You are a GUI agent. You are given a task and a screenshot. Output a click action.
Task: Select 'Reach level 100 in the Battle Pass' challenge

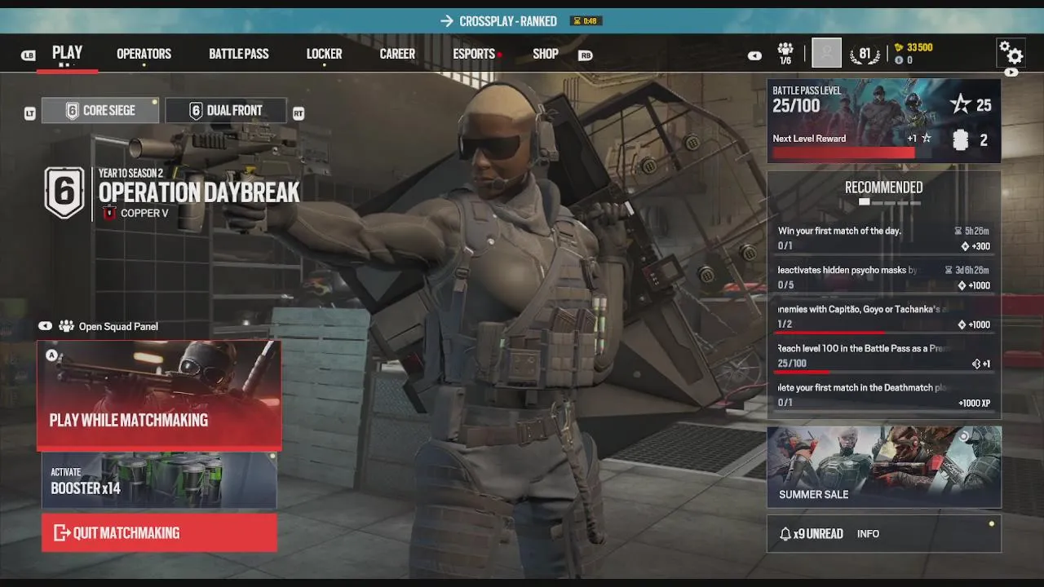pyautogui.click(x=884, y=355)
